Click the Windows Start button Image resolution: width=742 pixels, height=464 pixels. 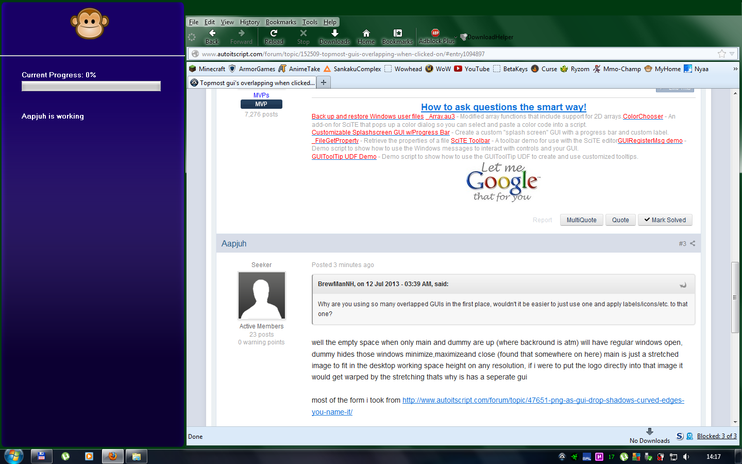[x=14, y=456]
